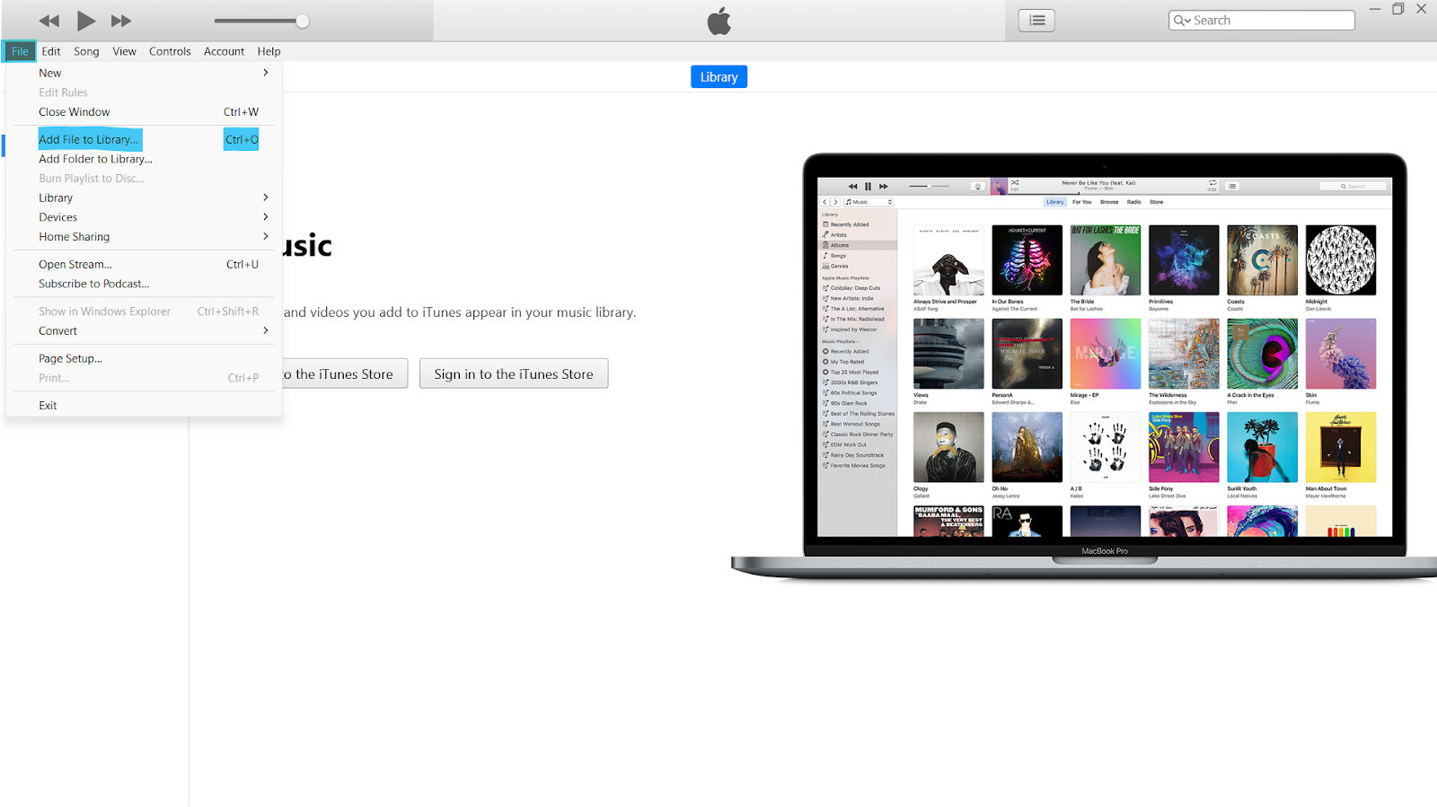Open the Up Next list icon
Image resolution: width=1437 pixels, height=807 pixels.
(1036, 21)
